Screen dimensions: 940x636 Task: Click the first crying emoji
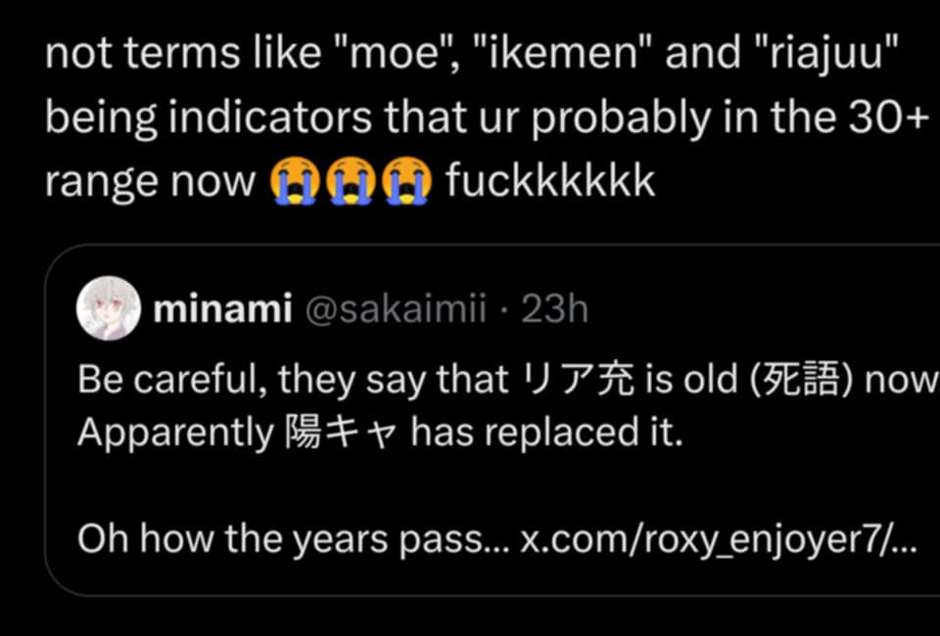pos(293,181)
